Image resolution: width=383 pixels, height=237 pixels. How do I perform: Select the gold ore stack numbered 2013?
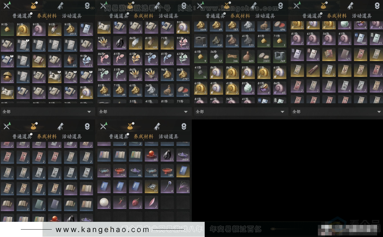coord(71,29)
